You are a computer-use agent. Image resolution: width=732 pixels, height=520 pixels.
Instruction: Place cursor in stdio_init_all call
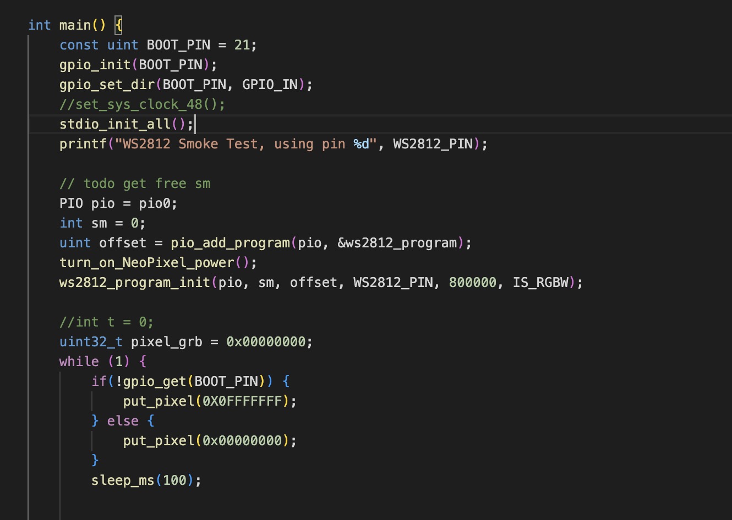[115, 124]
